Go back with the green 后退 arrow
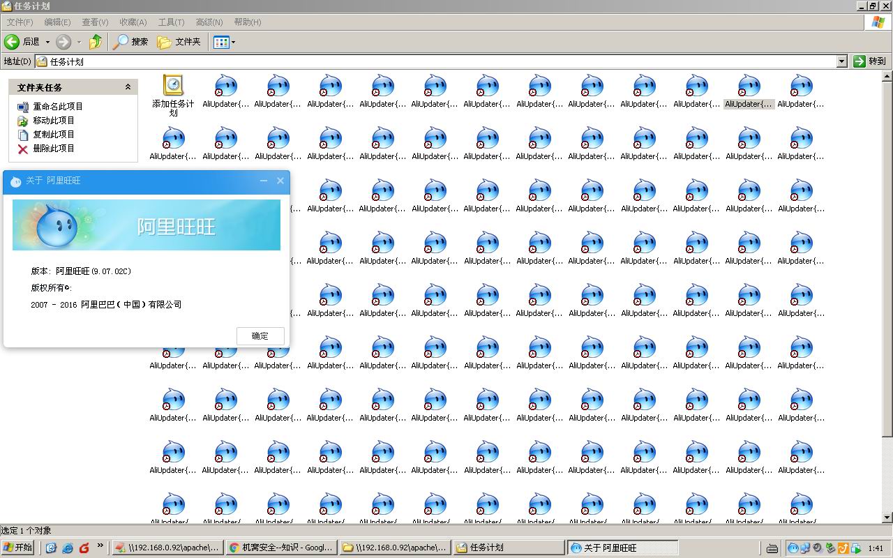Screen dimensions: 893x558 pyautogui.click(x=22, y=42)
